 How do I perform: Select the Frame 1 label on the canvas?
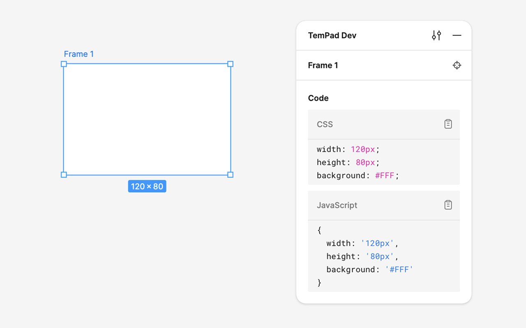[x=78, y=54]
